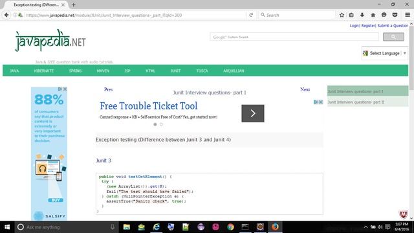Viewport: 414px width, 233px height.
Task: Open the SPRING menu item
Action: tap(75, 71)
